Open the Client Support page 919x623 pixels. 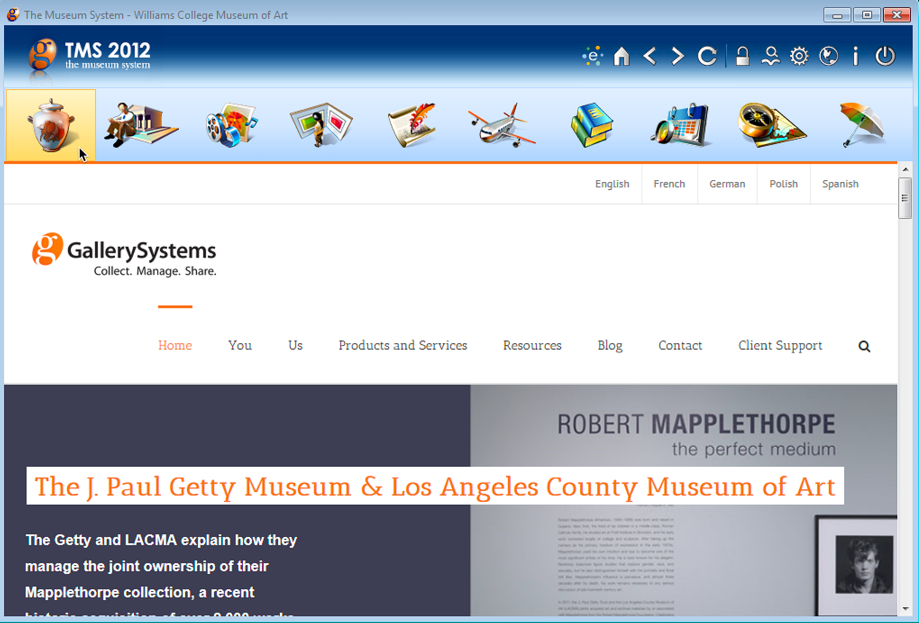pyautogui.click(x=780, y=345)
